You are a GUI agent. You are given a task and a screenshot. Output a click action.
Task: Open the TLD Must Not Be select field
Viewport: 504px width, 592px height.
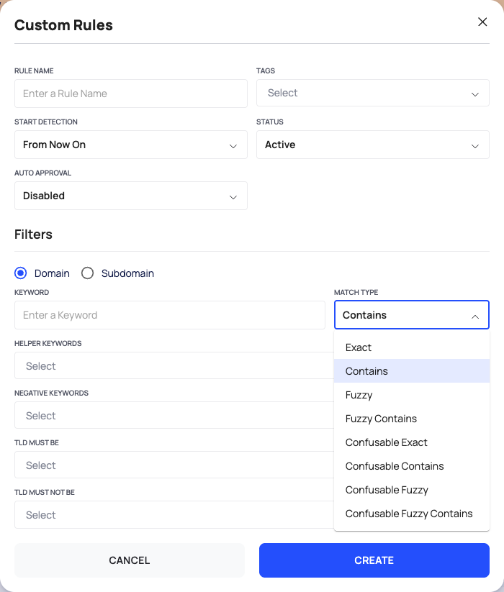[x=174, y=514]
